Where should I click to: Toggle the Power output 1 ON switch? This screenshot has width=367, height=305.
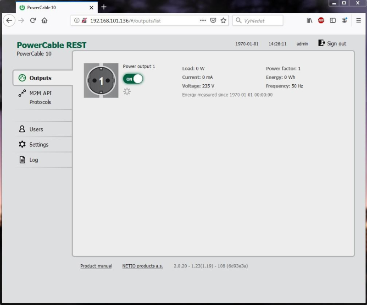tap(133, 79)
